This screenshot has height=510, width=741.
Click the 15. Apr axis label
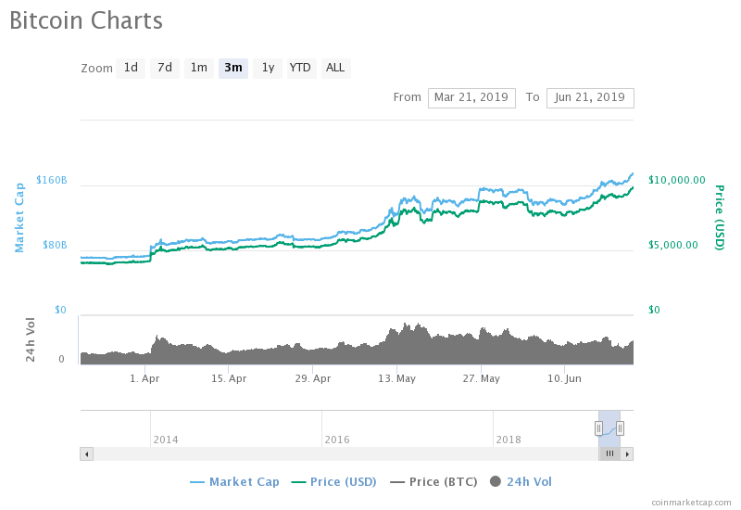click(229, 378)
